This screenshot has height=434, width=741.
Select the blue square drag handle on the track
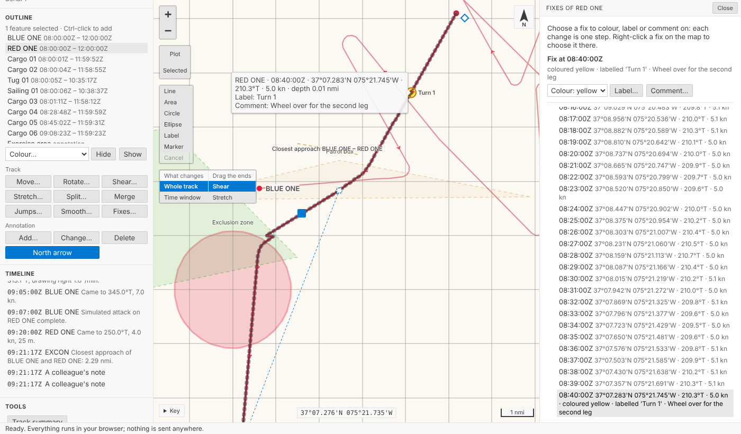(302, 213)
